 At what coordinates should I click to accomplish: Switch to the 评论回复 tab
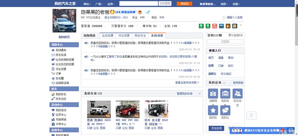pyautogui.click(x=124, y=35)
